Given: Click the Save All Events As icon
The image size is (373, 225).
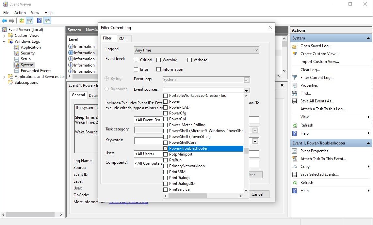Looking at the screenshot, I should (295, 101).
